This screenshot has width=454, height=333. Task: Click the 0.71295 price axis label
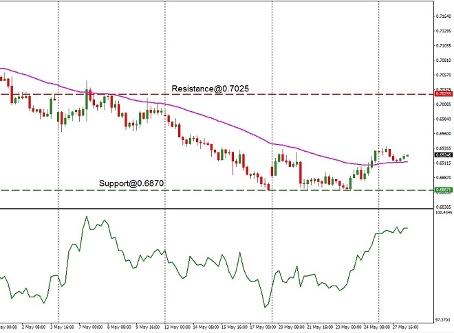coord(444,31)
